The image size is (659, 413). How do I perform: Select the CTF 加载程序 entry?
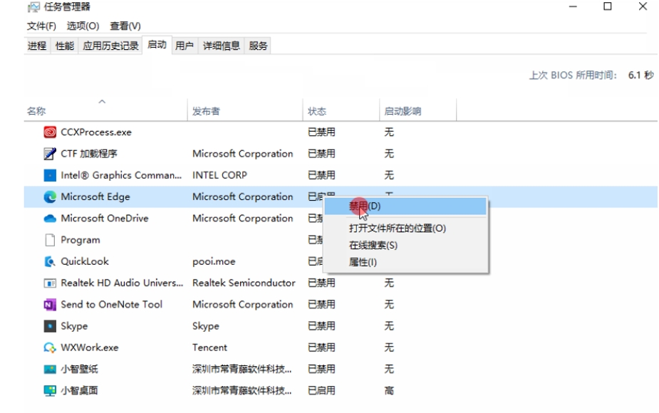88,154
